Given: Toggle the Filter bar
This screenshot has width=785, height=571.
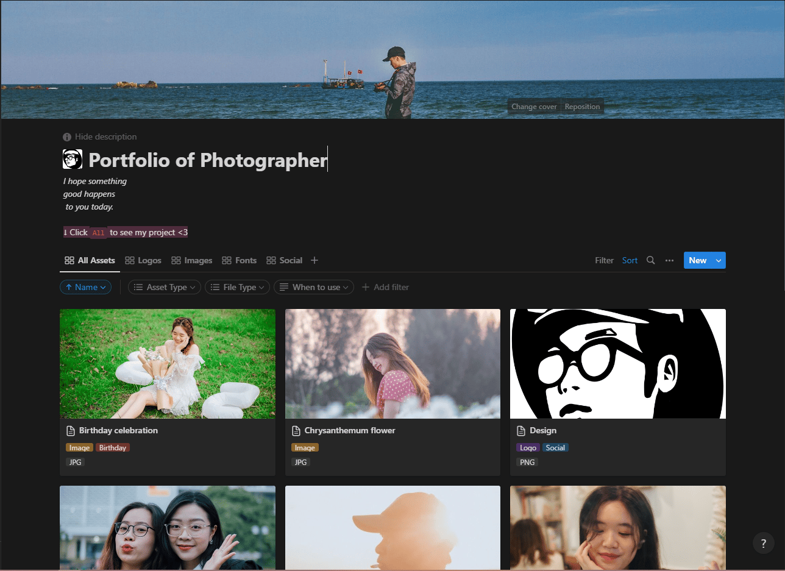Looking at the screenshot, I should (604, 260).
